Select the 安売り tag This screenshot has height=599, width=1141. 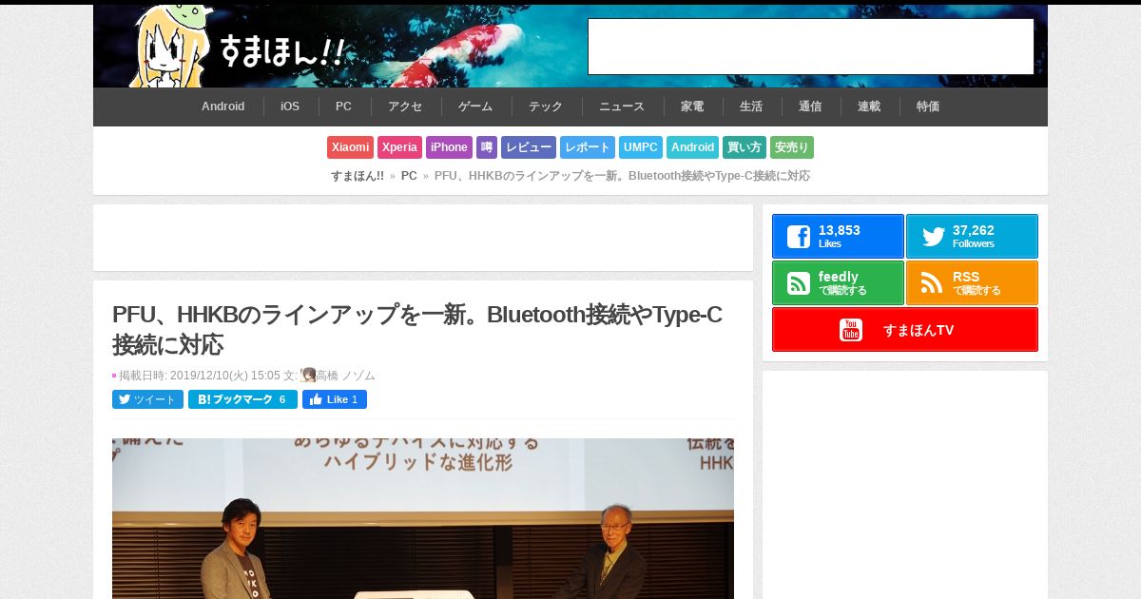(x=792, y=147)
